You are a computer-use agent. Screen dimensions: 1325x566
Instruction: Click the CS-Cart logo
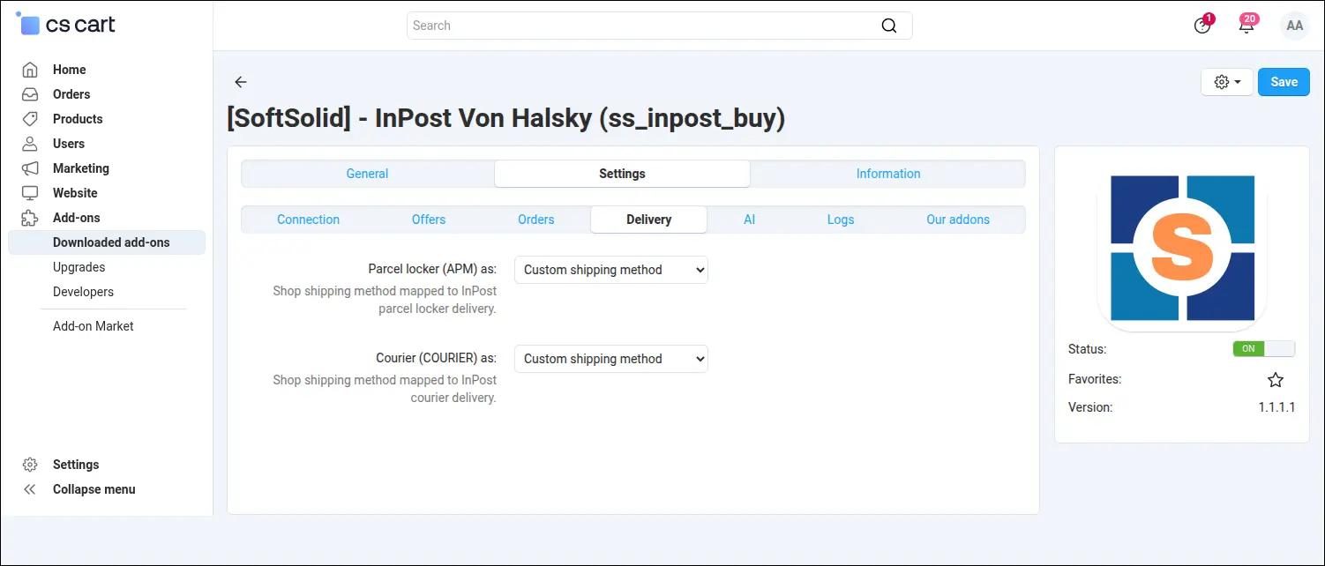click(x=66, y=24)
